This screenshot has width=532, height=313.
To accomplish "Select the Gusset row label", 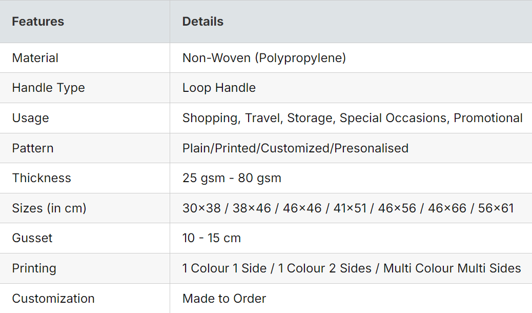I will (x=32, y=238).
